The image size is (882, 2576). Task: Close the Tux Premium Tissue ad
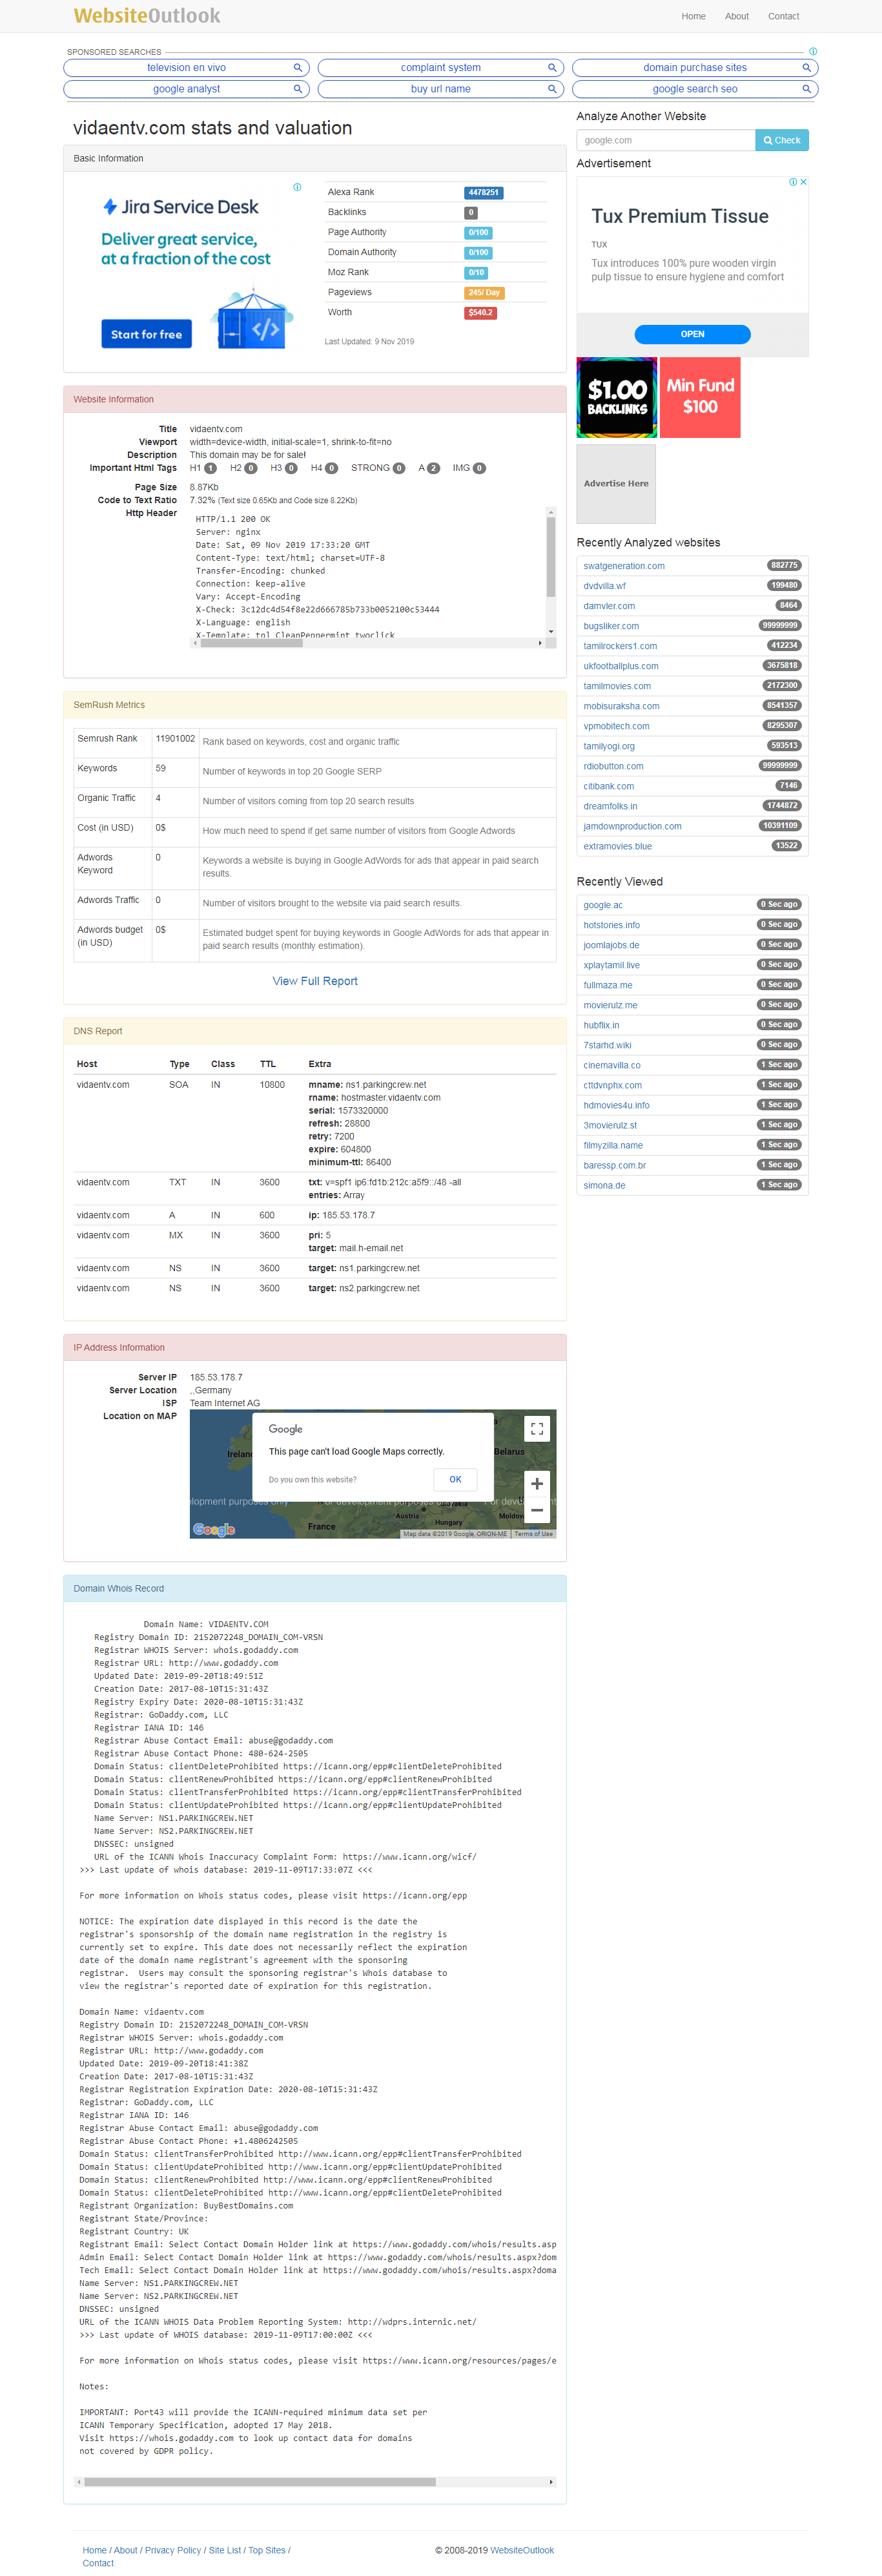[803, 182]
